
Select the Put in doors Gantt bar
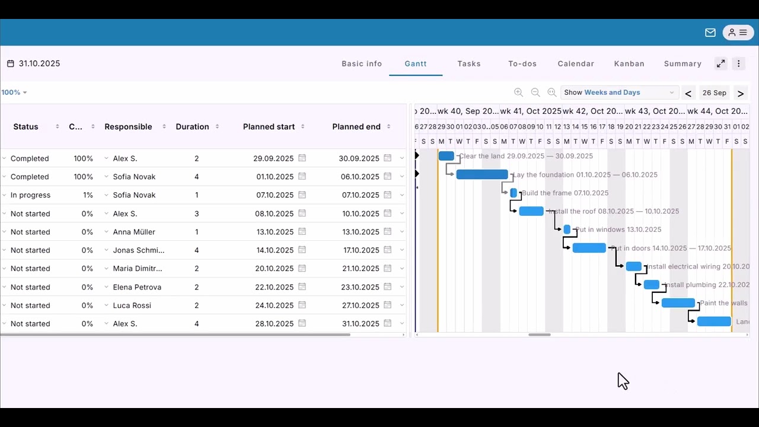[x=589, y=248]
